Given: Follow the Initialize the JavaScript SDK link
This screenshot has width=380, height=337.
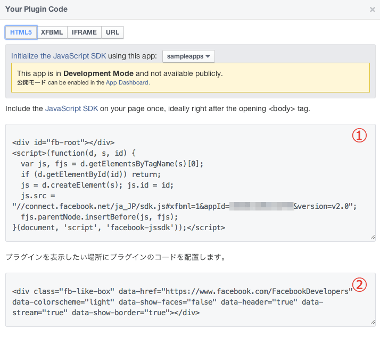Looking at the screenshot, I should point(59,56).
